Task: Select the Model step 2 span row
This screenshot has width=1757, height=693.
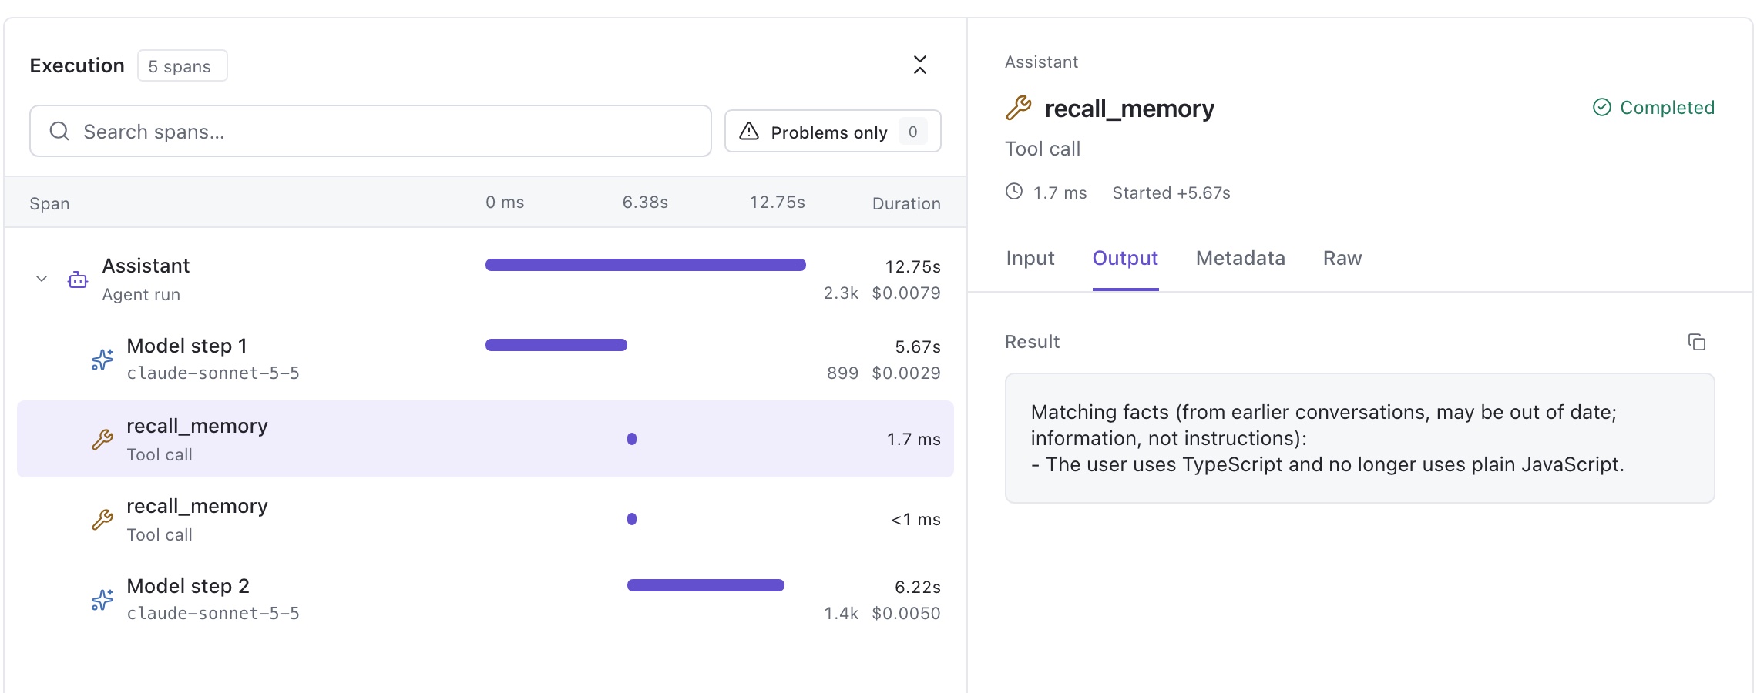Action: [485, 599]
